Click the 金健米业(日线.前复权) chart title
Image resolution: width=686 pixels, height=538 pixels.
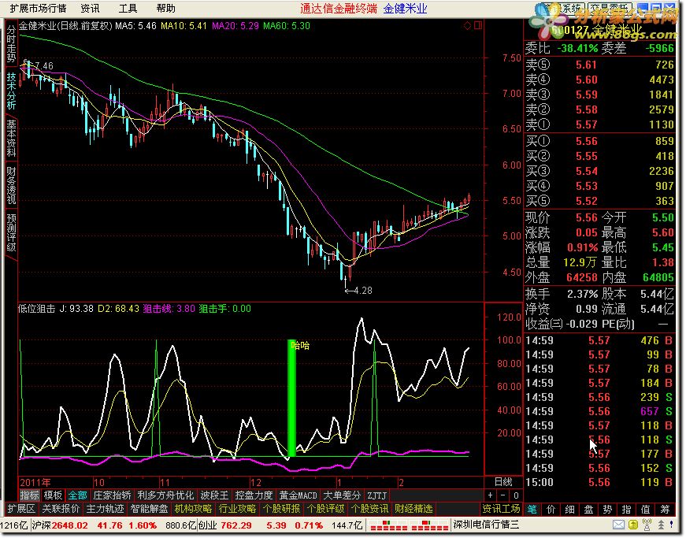[65, 26]
